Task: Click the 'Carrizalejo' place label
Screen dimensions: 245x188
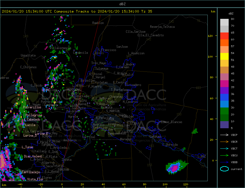Action: tap(31, 172)
